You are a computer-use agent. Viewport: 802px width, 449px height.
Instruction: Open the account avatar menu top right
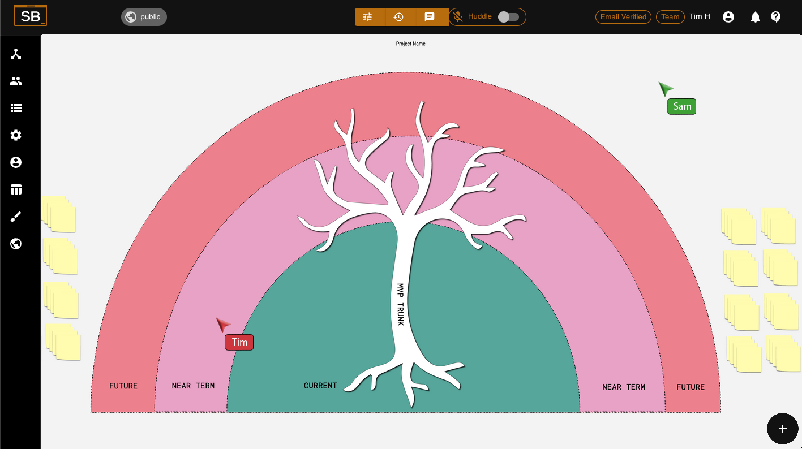[728, 17]
